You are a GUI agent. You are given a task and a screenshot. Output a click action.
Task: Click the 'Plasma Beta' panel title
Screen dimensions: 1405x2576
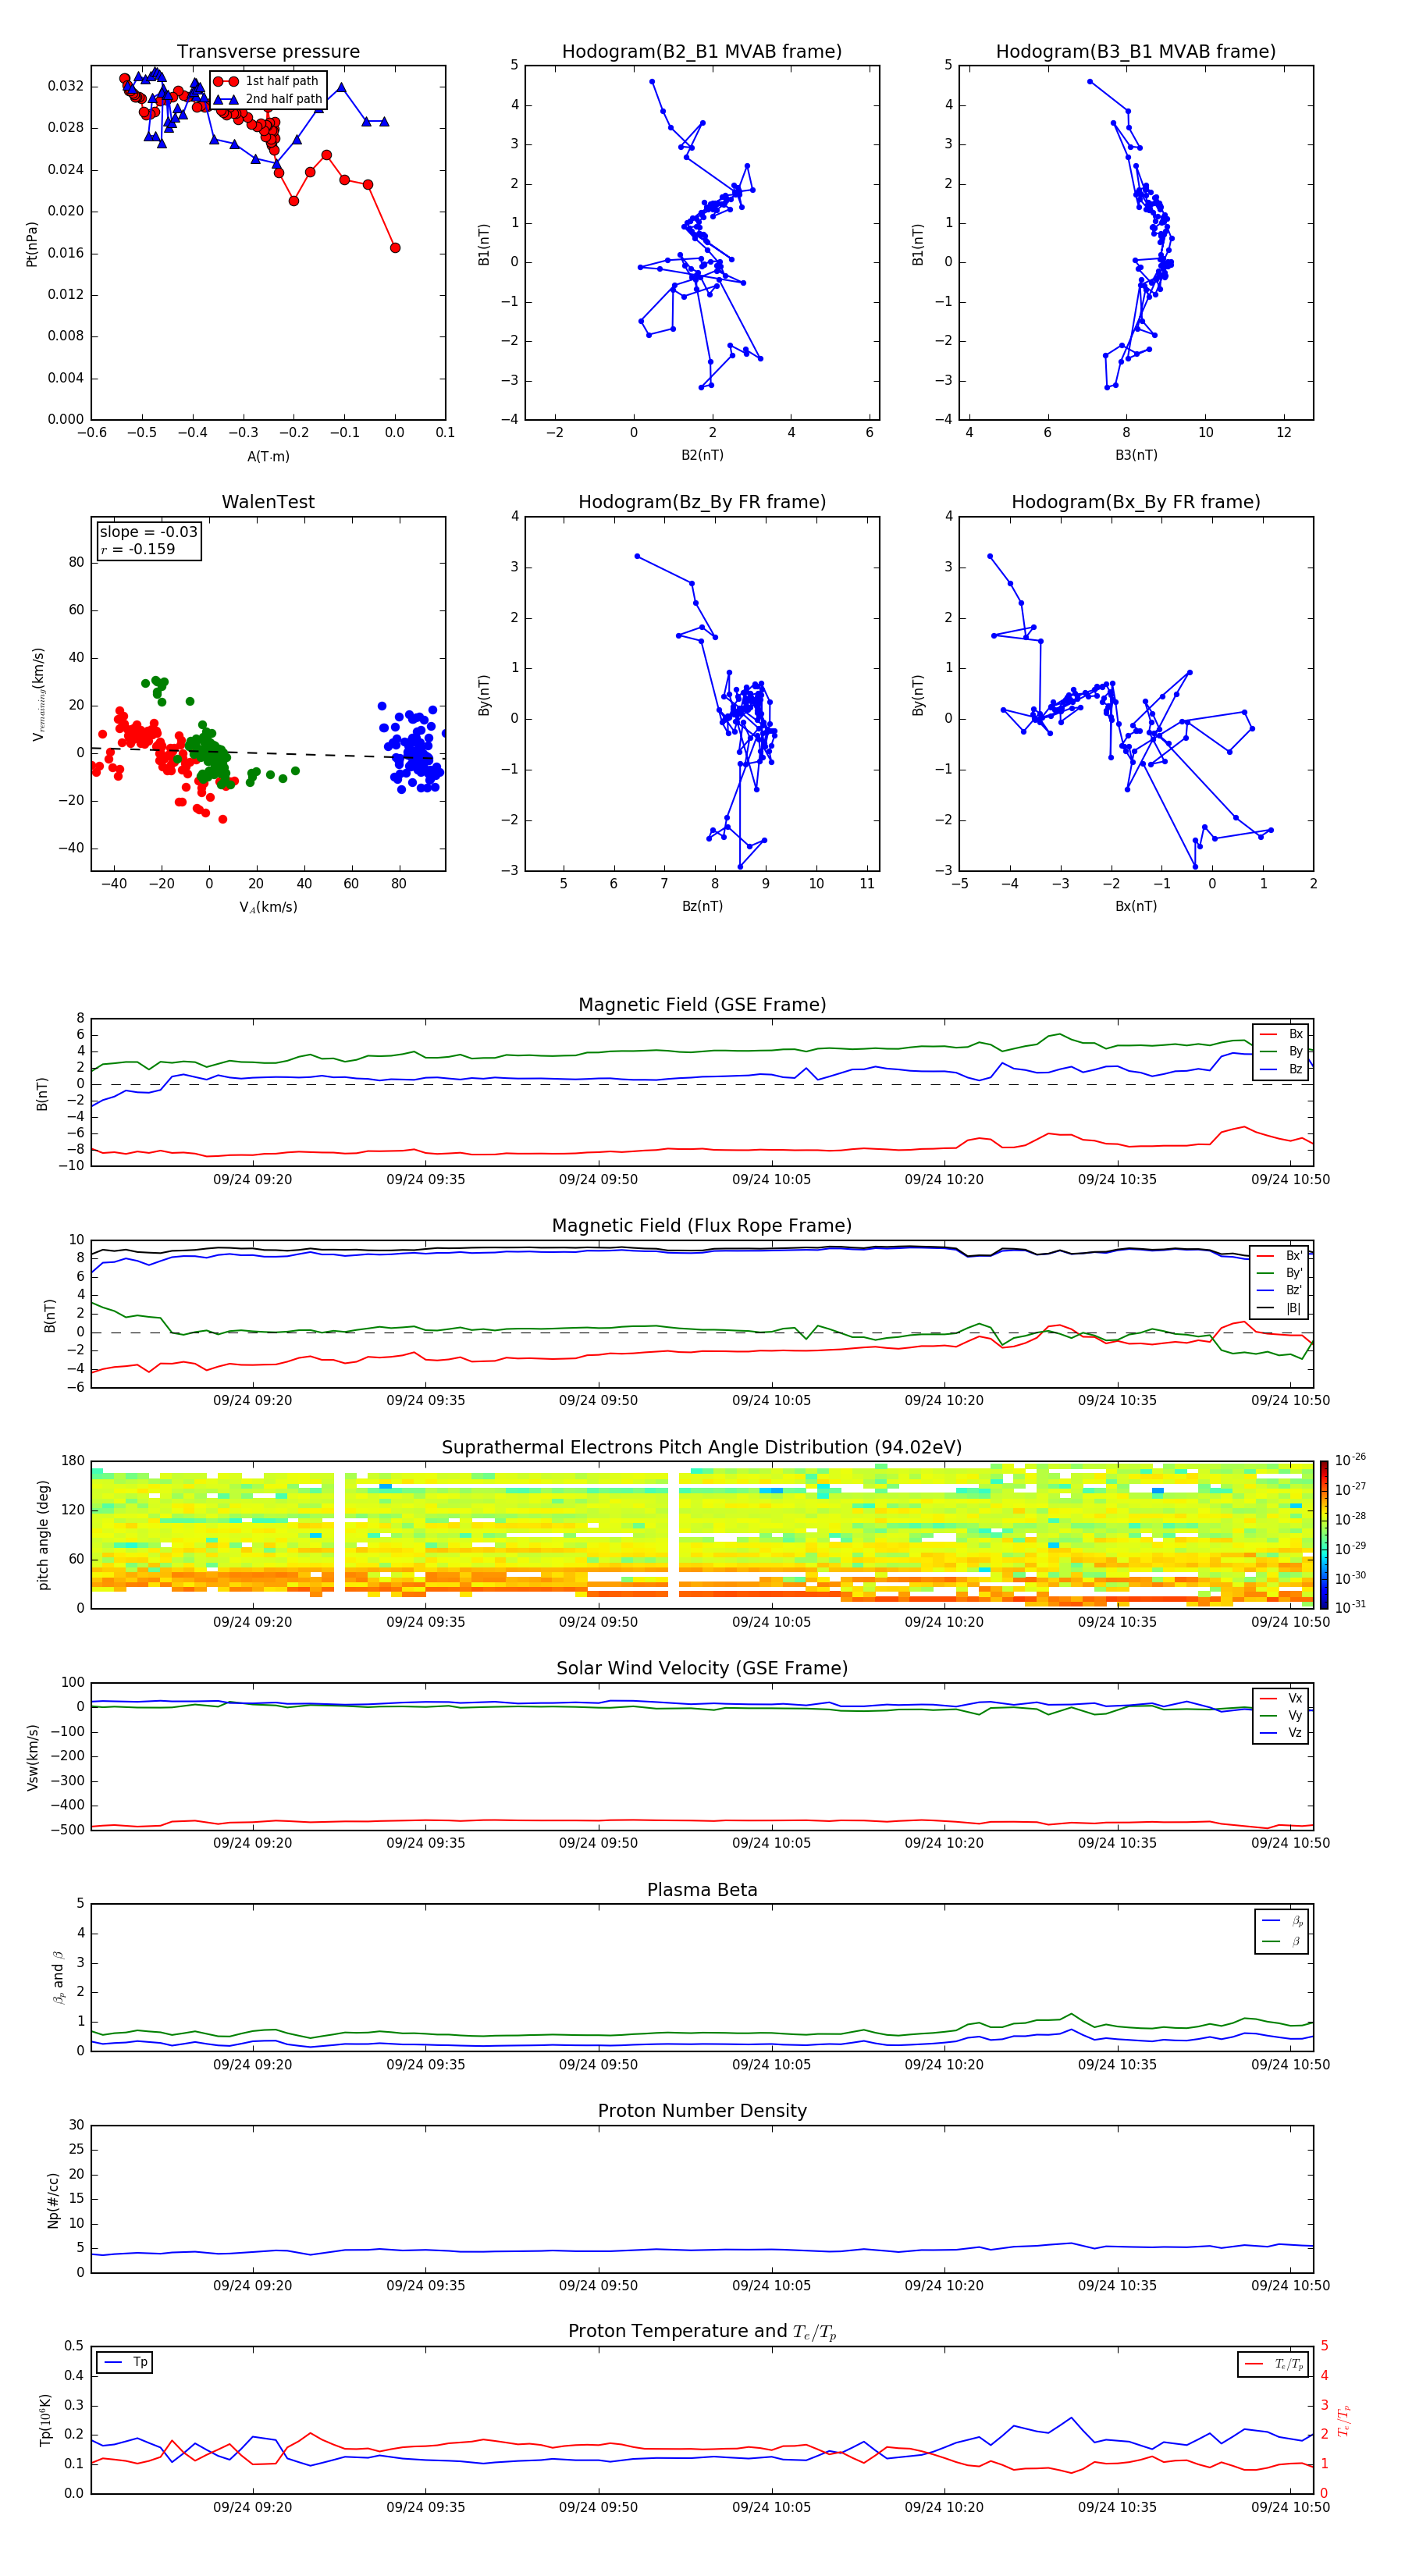pyautogui.click(x=702, y=1890)
